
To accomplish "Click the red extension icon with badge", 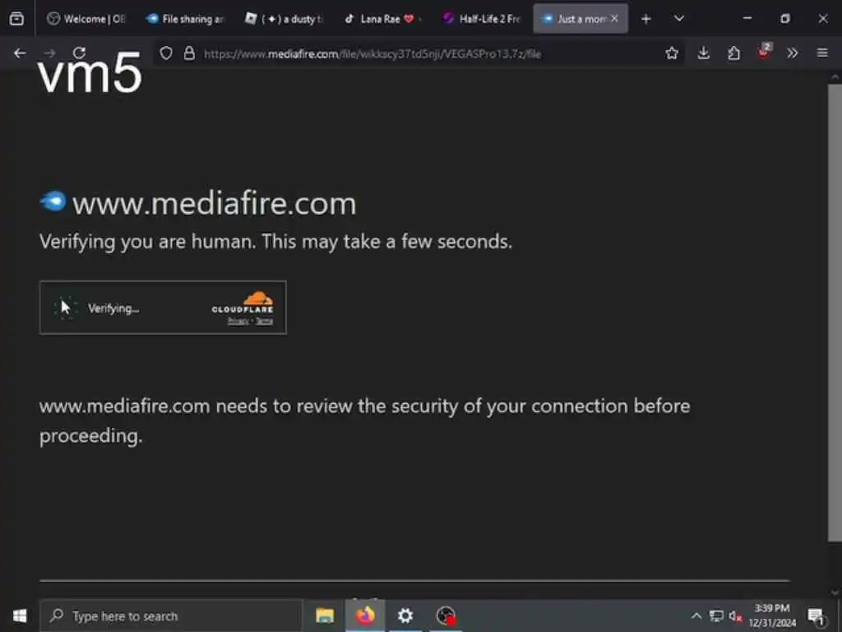I will click(764, 52).
